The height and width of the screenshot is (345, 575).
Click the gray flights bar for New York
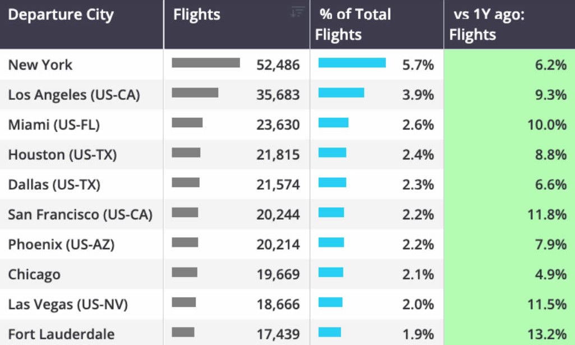(206, 63)
